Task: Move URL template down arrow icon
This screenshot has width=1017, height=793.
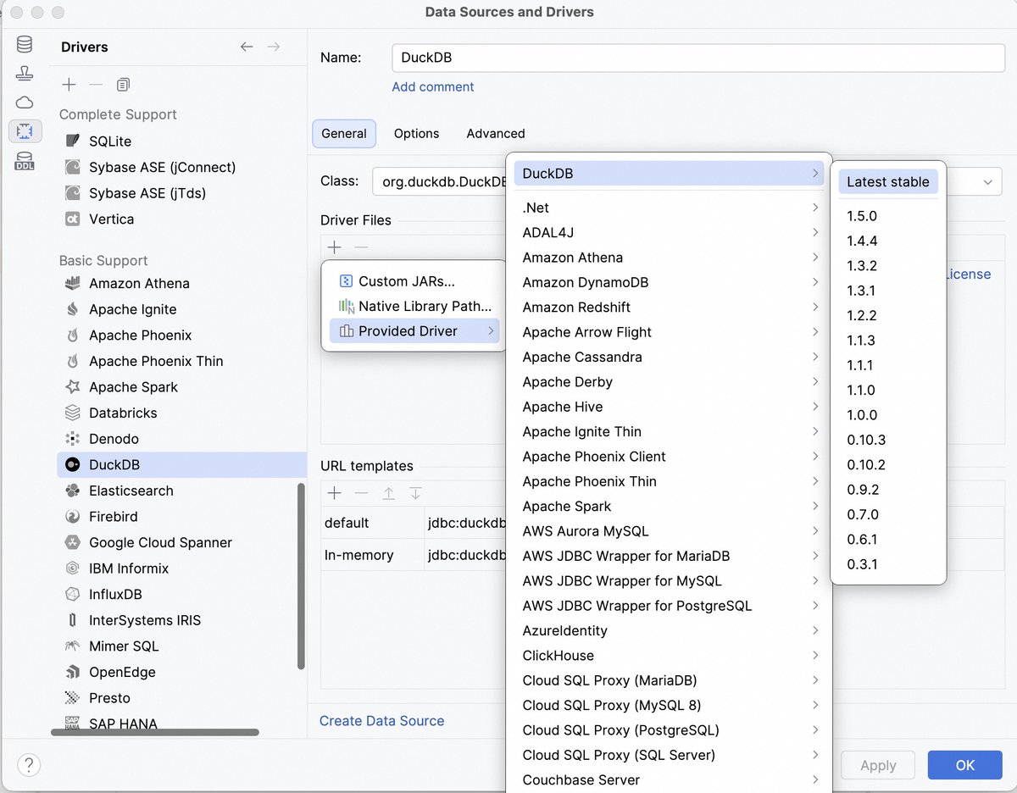Action: coord(415,493)
